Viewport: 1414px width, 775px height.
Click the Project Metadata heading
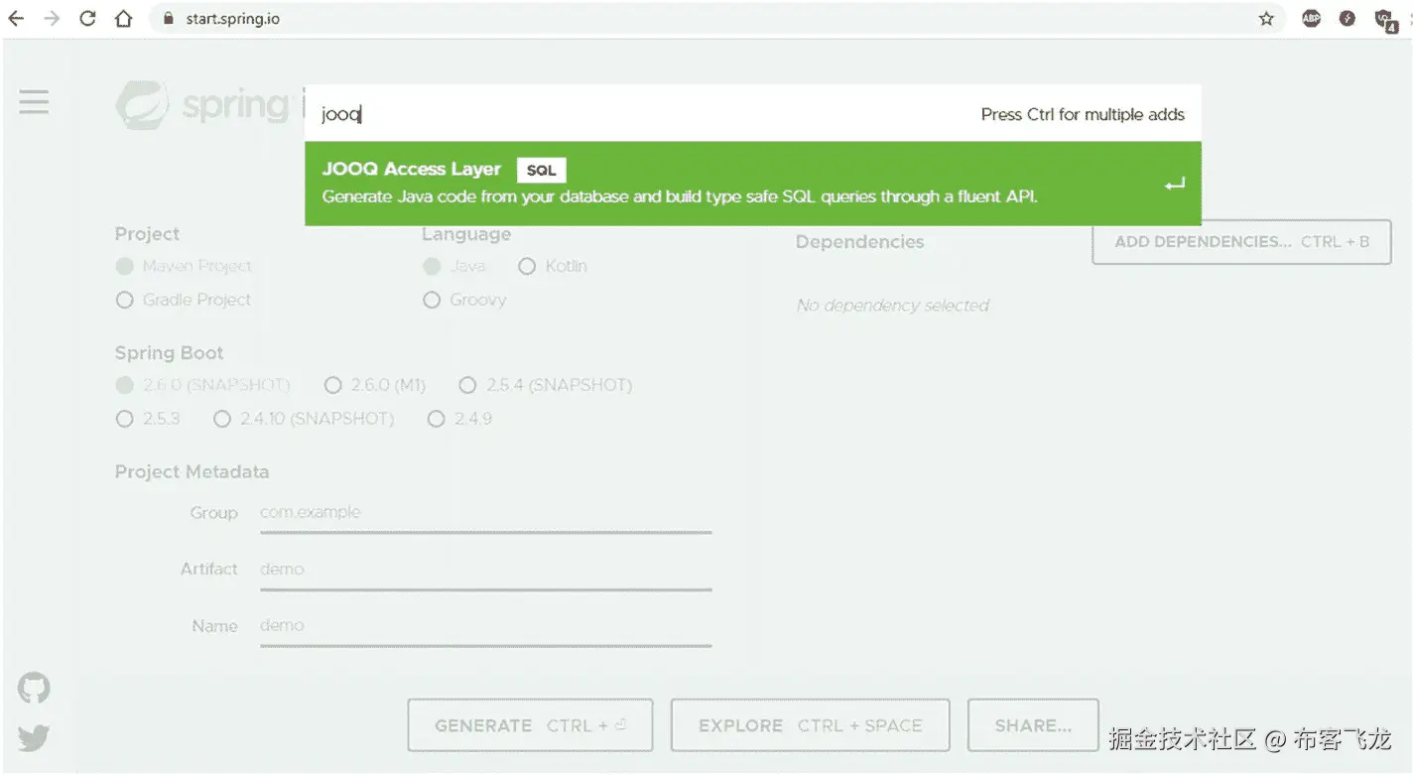click(x=192, y=472)
